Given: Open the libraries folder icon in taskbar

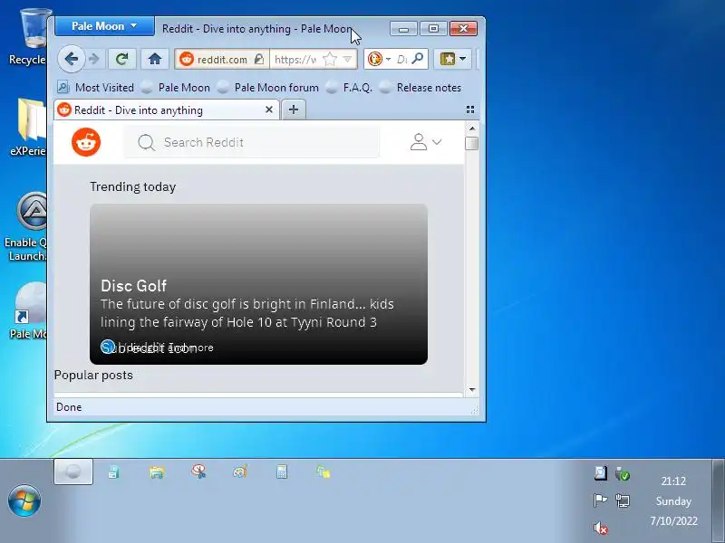Looking at the screenshot, I should click(x=157, y=472).
